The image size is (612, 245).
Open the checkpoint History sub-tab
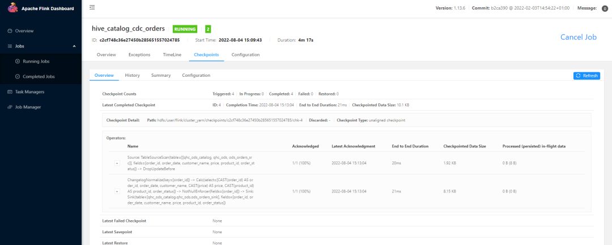coord(132,76)
